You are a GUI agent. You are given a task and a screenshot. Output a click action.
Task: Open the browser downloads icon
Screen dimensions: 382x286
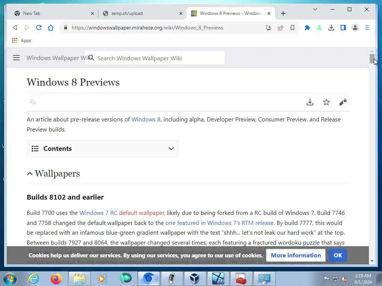pyautogui.click(x=331, y=28)
